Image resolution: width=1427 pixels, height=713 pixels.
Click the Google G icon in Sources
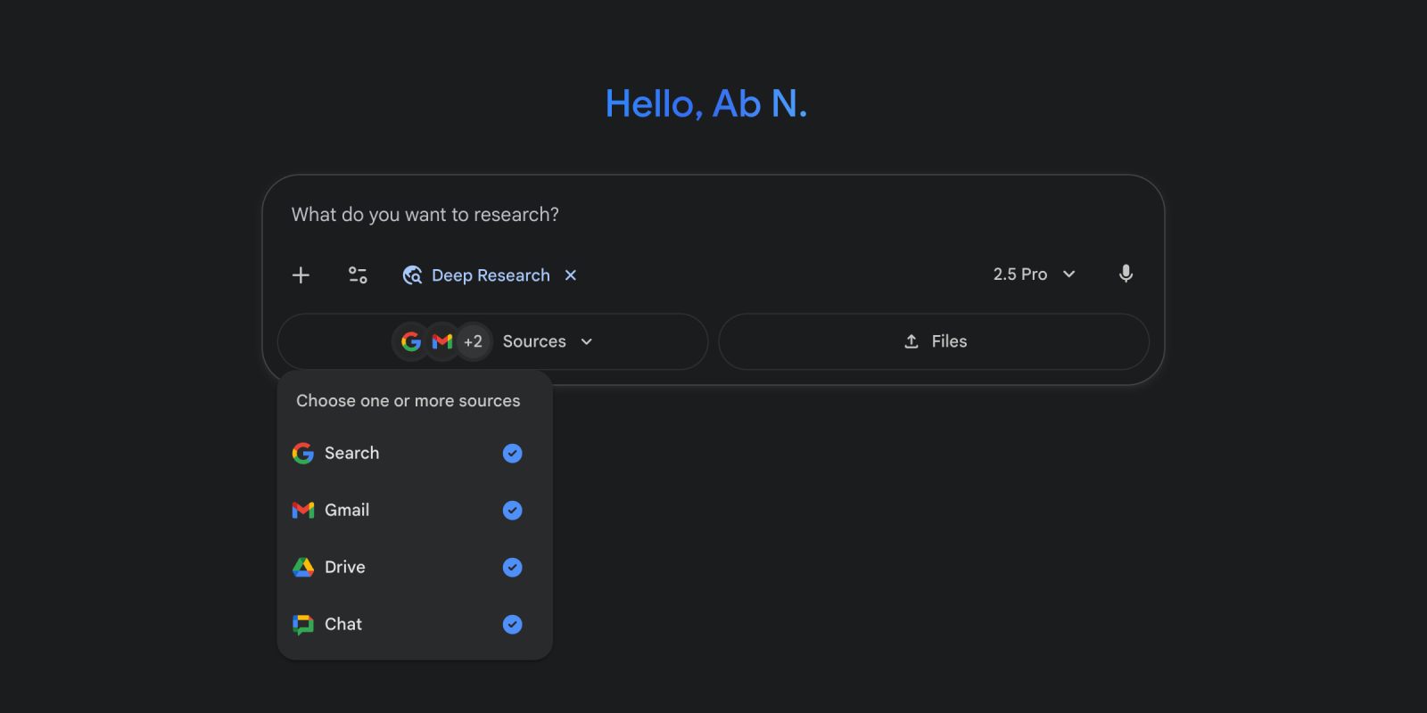[x=411, y=341]
